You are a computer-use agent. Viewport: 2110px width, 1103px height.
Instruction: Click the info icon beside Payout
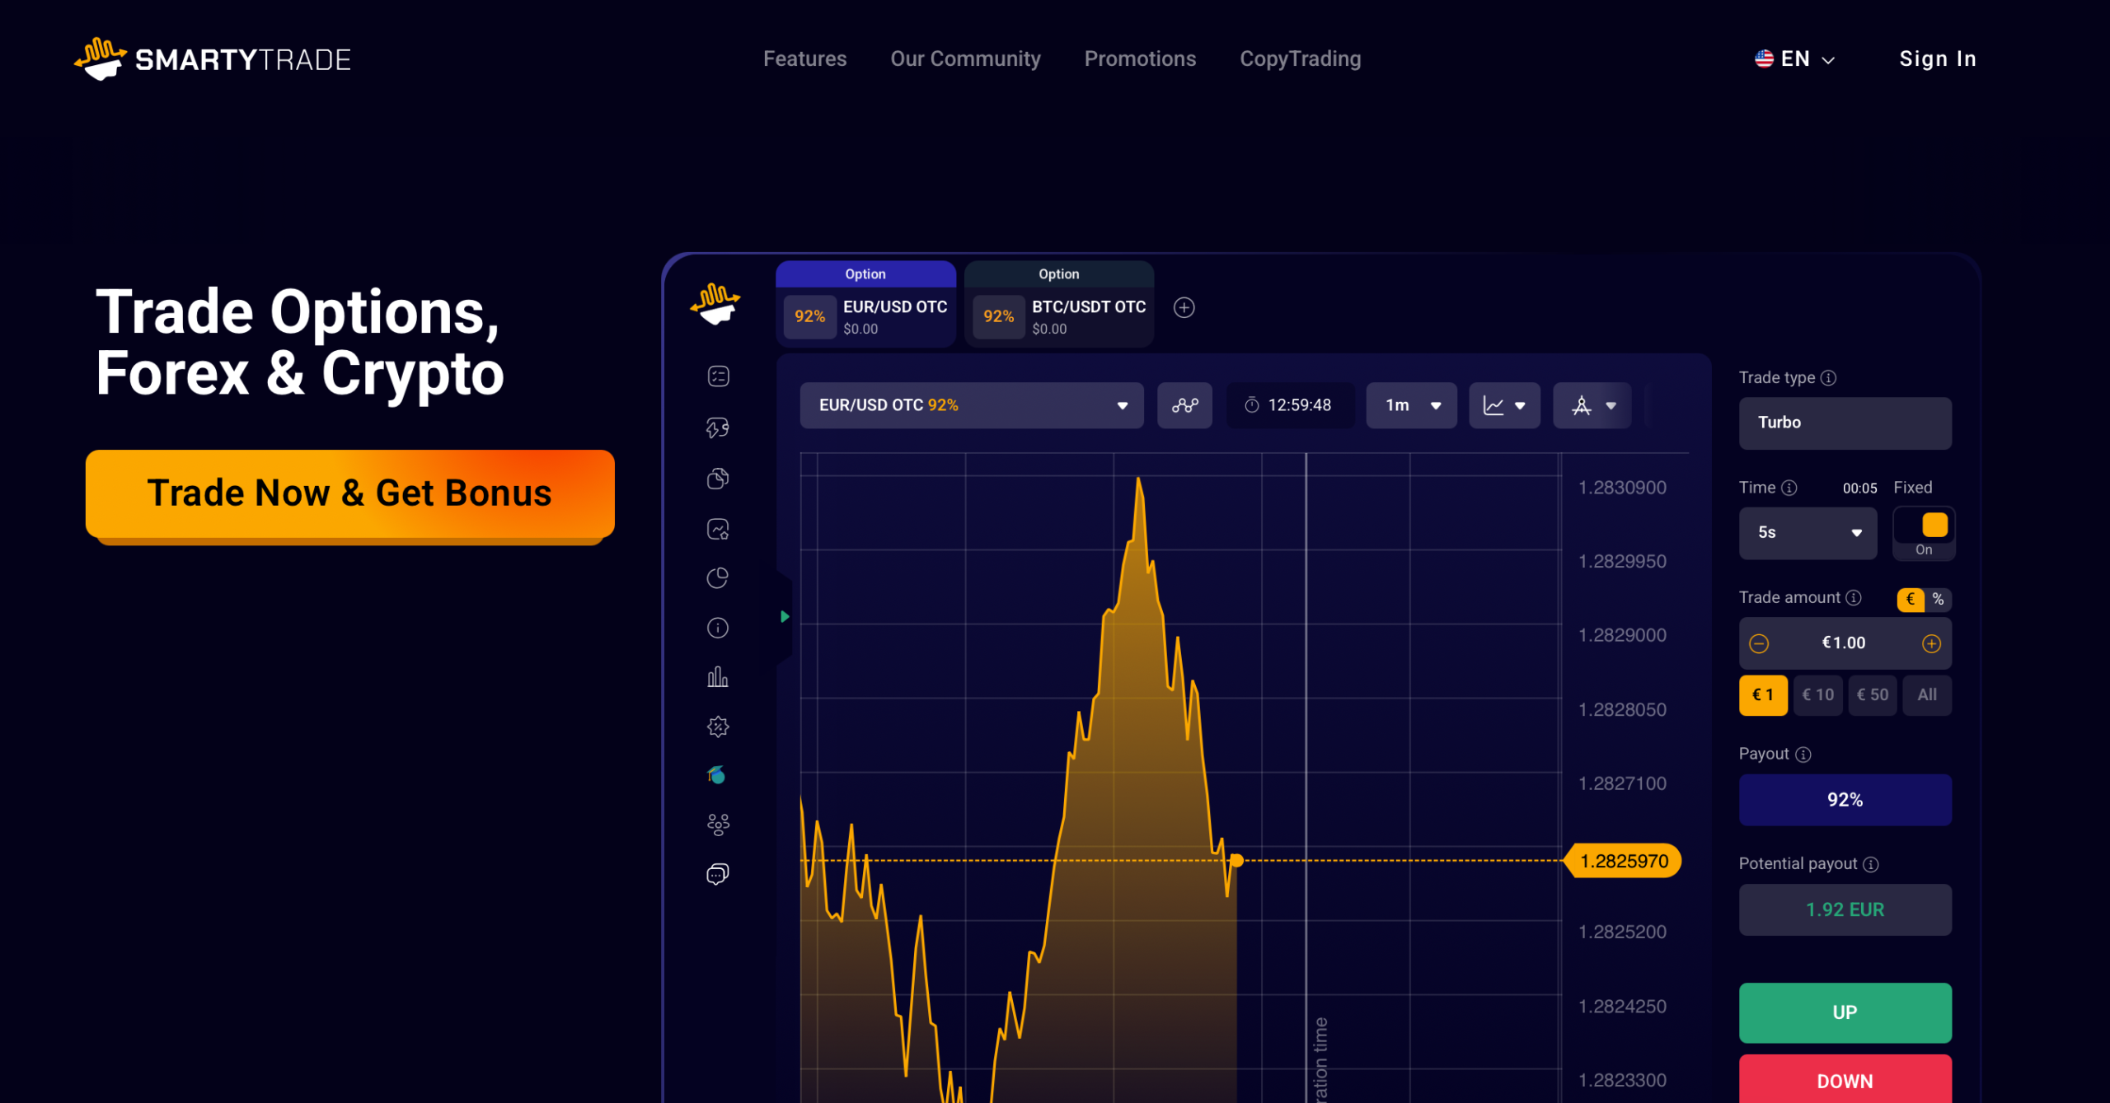click(1803, 755)
